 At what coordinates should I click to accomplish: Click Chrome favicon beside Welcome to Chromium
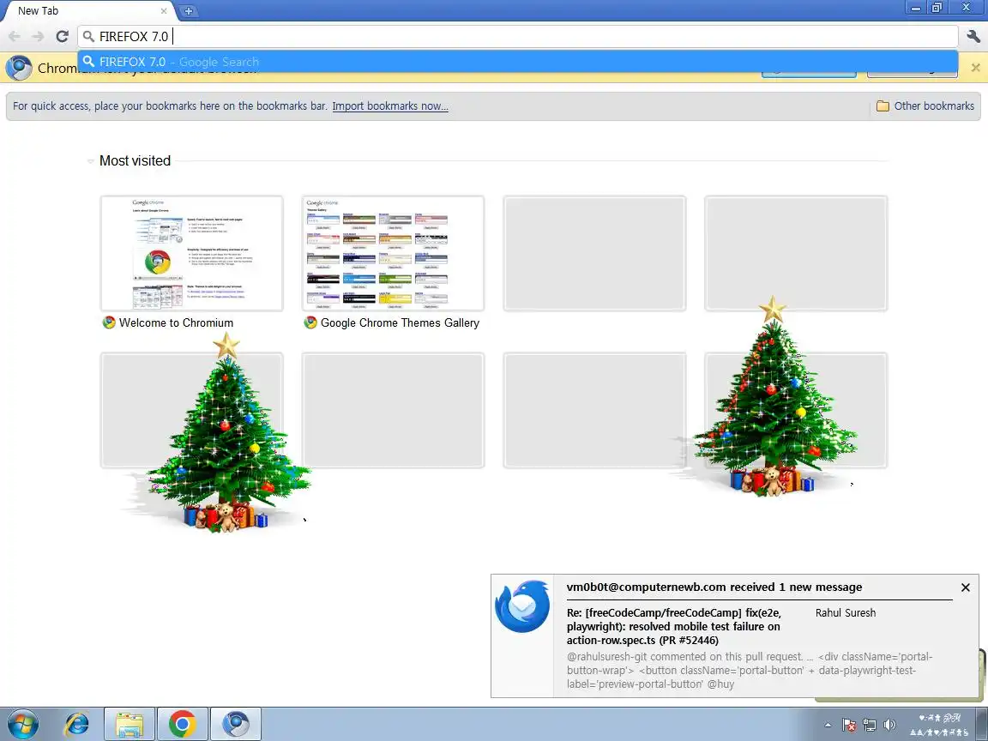109,322
